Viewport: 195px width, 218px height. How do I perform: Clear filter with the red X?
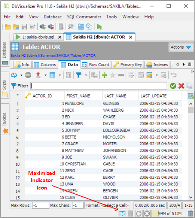[x=181, y=86]
